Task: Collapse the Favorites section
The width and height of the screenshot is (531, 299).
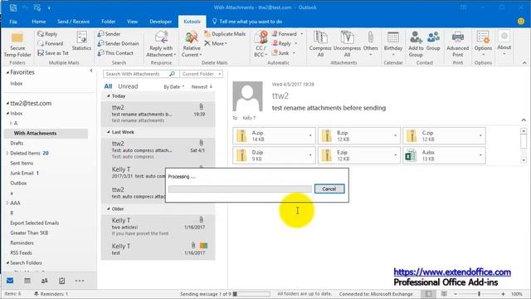Action: (7, 72)
